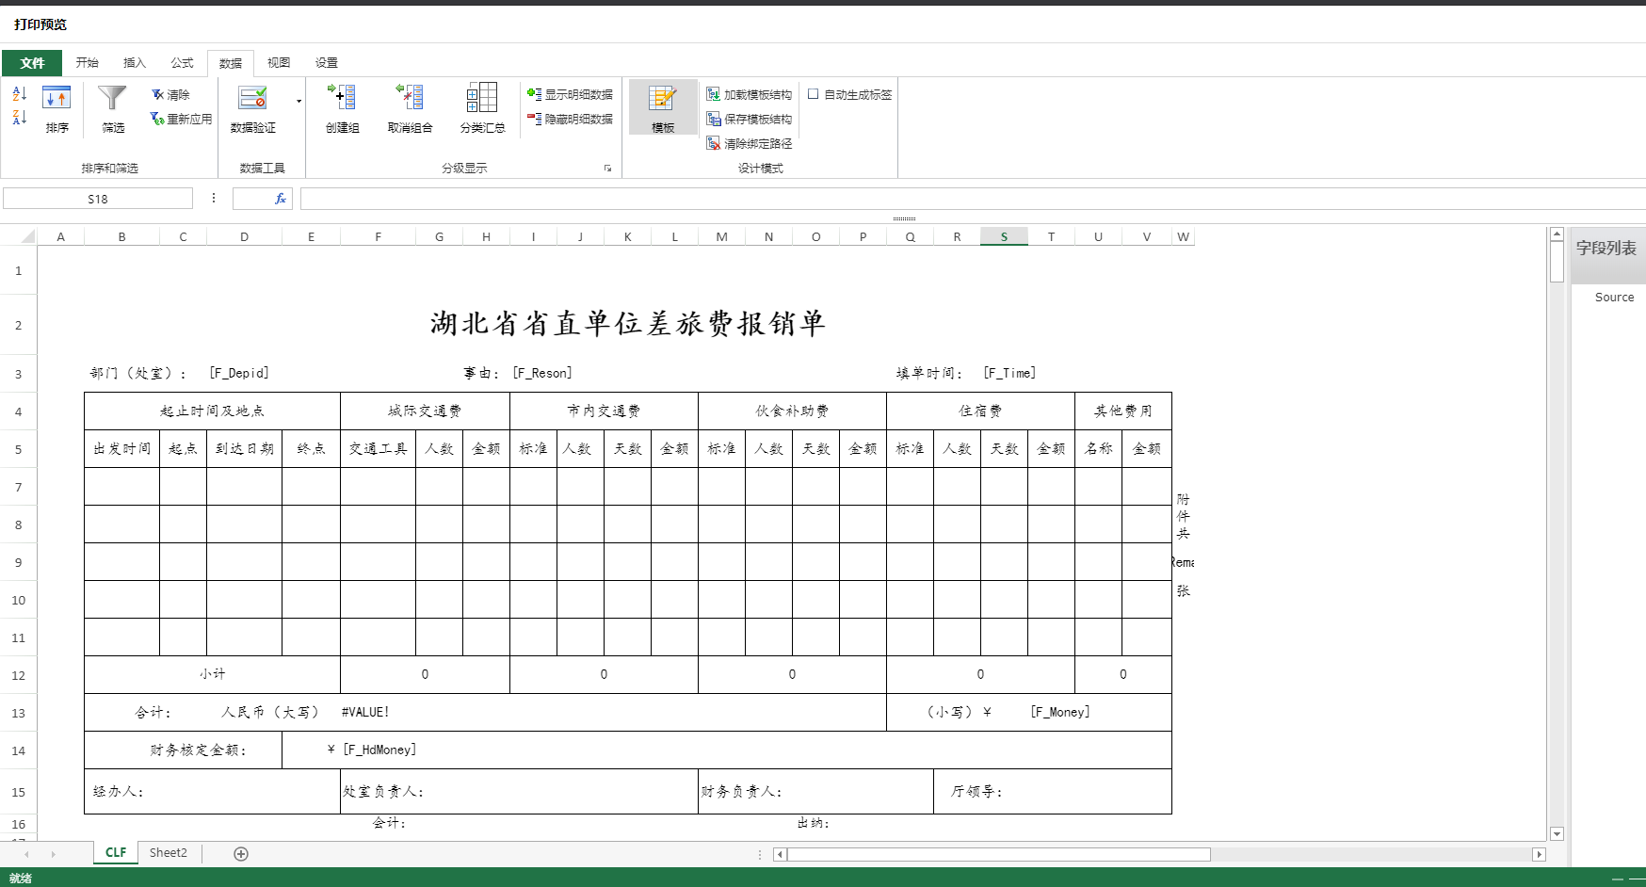Toggle the 筛选 filter funnel
Viewport: 1646px width, 887px height.
click(x=113, y=109)
